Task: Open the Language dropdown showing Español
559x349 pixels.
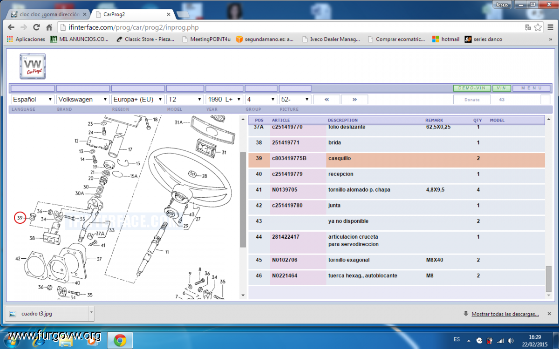Action: (33, 99)
